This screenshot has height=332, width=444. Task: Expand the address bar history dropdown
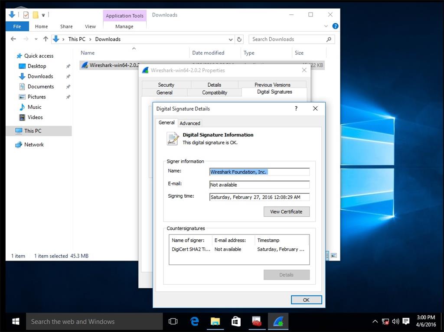(x=231, y=39)
